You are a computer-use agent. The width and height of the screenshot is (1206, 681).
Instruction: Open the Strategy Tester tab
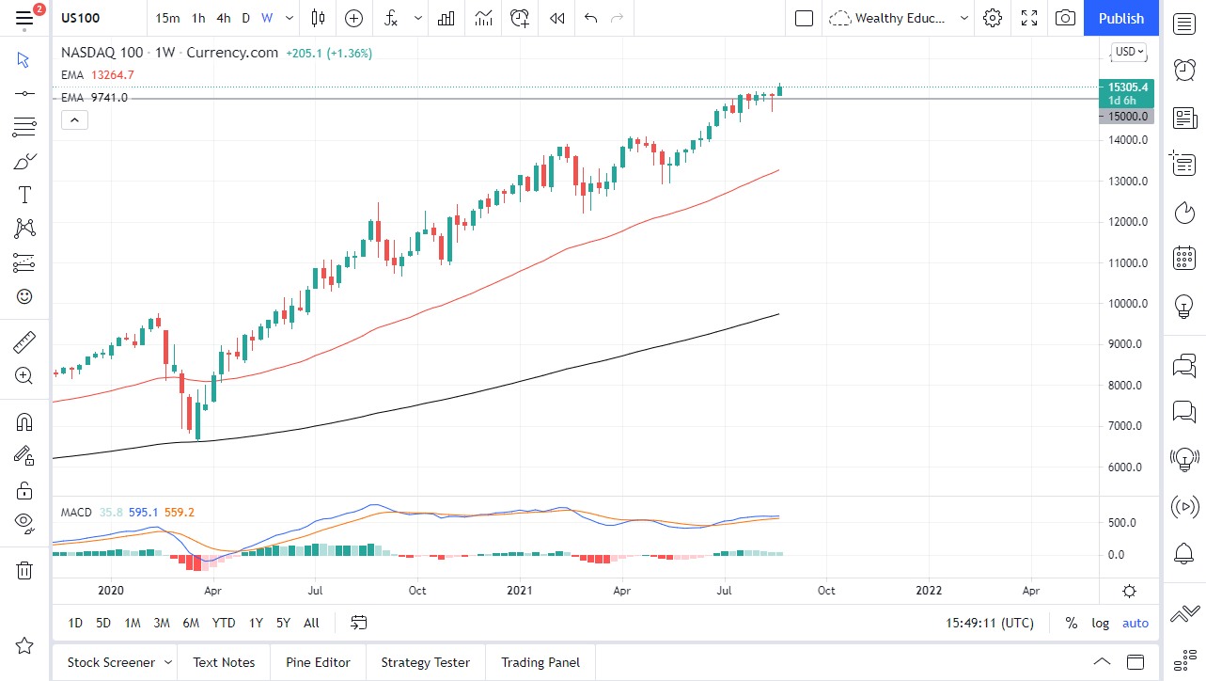(x=425, y=661)
